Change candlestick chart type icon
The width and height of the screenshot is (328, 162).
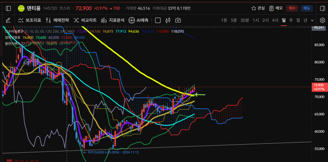tap(168, 20)
